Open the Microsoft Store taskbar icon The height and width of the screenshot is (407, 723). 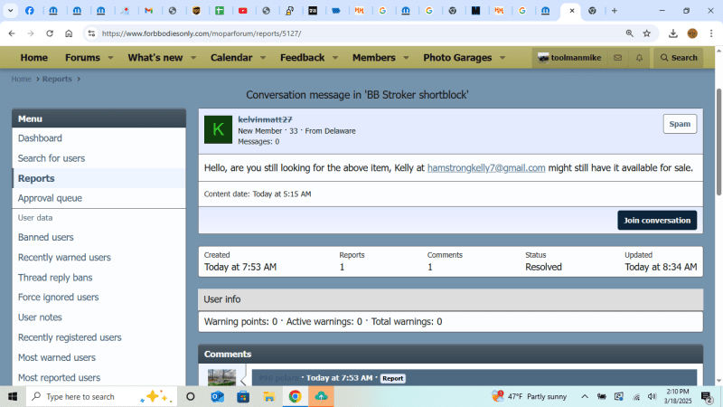[x=243, y=396]
